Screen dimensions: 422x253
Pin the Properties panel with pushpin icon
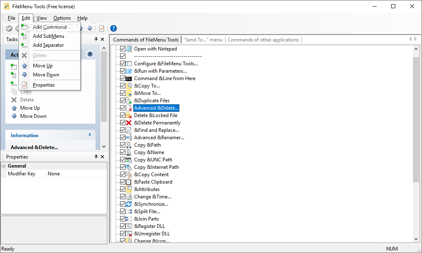click(96, 156)
